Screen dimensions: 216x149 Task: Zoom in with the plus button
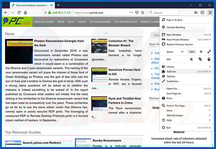(201, 52)
